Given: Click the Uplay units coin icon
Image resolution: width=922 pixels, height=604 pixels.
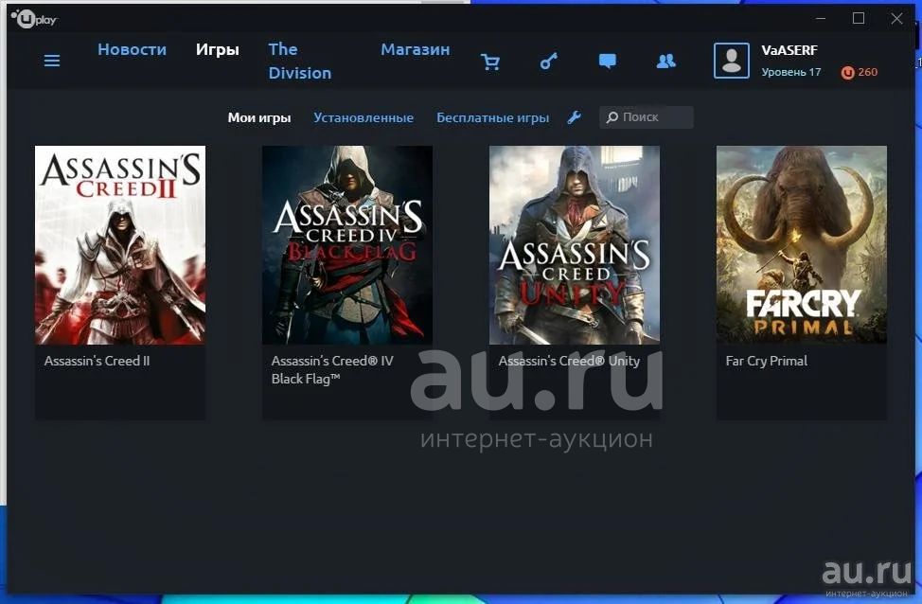Looking at the screenshot, I should tap(847, 72).
